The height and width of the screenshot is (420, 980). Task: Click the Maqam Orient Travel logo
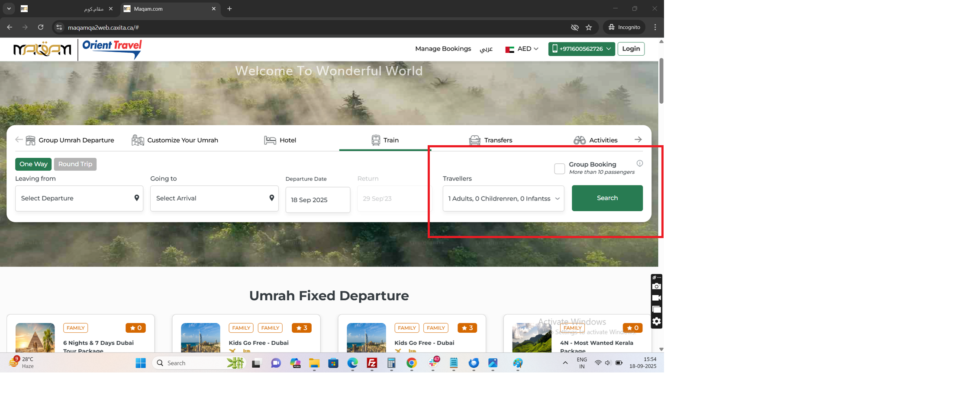click(78, 49)
